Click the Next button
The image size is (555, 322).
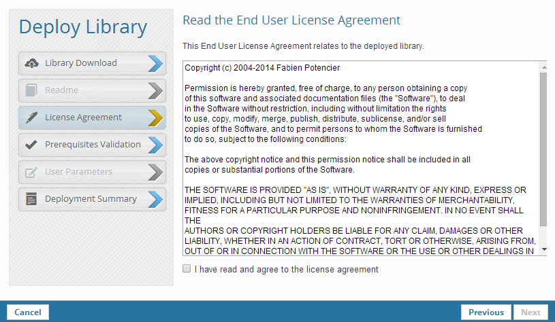tap(530, 312)
